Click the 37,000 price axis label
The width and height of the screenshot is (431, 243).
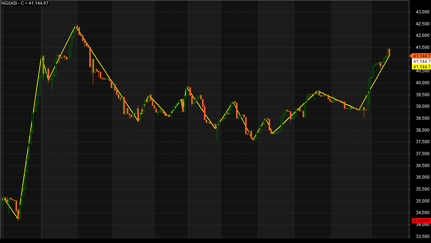[x=422, y=154]
